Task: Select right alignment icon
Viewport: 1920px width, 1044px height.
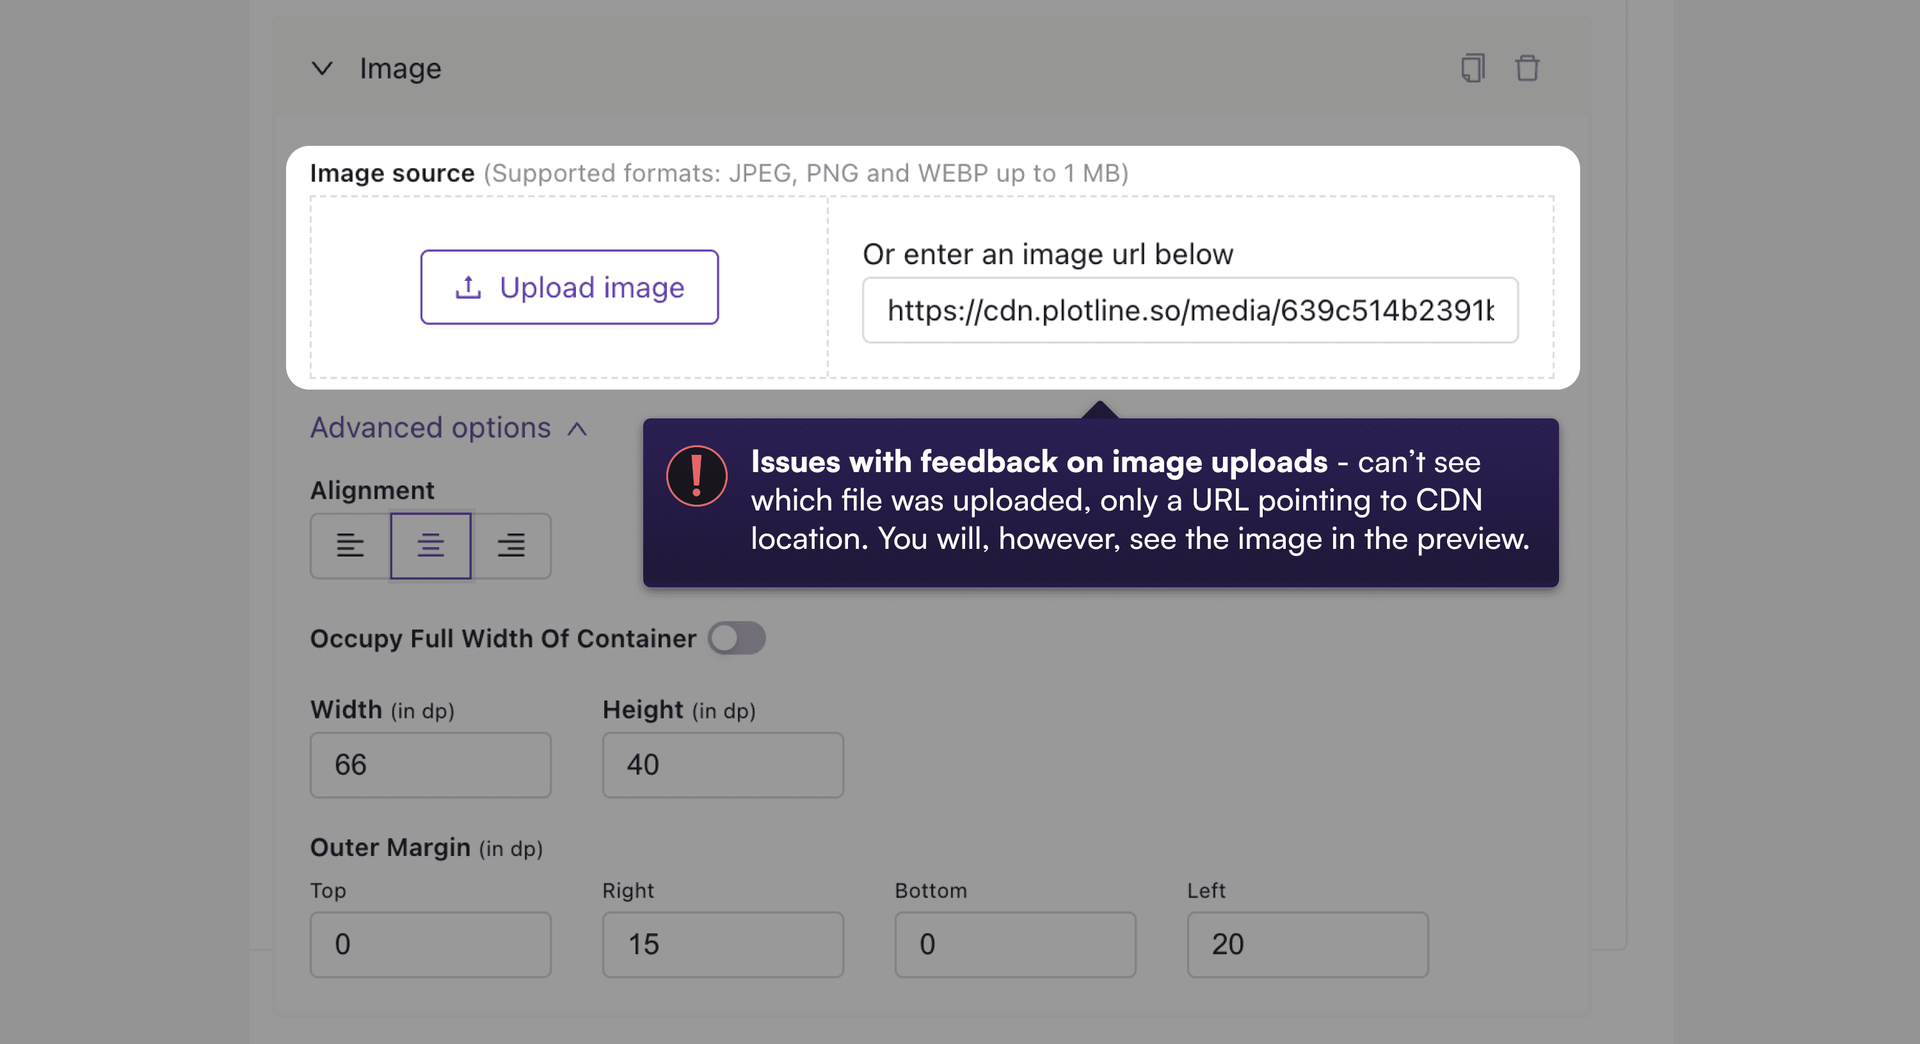Action: coord(511,546)
